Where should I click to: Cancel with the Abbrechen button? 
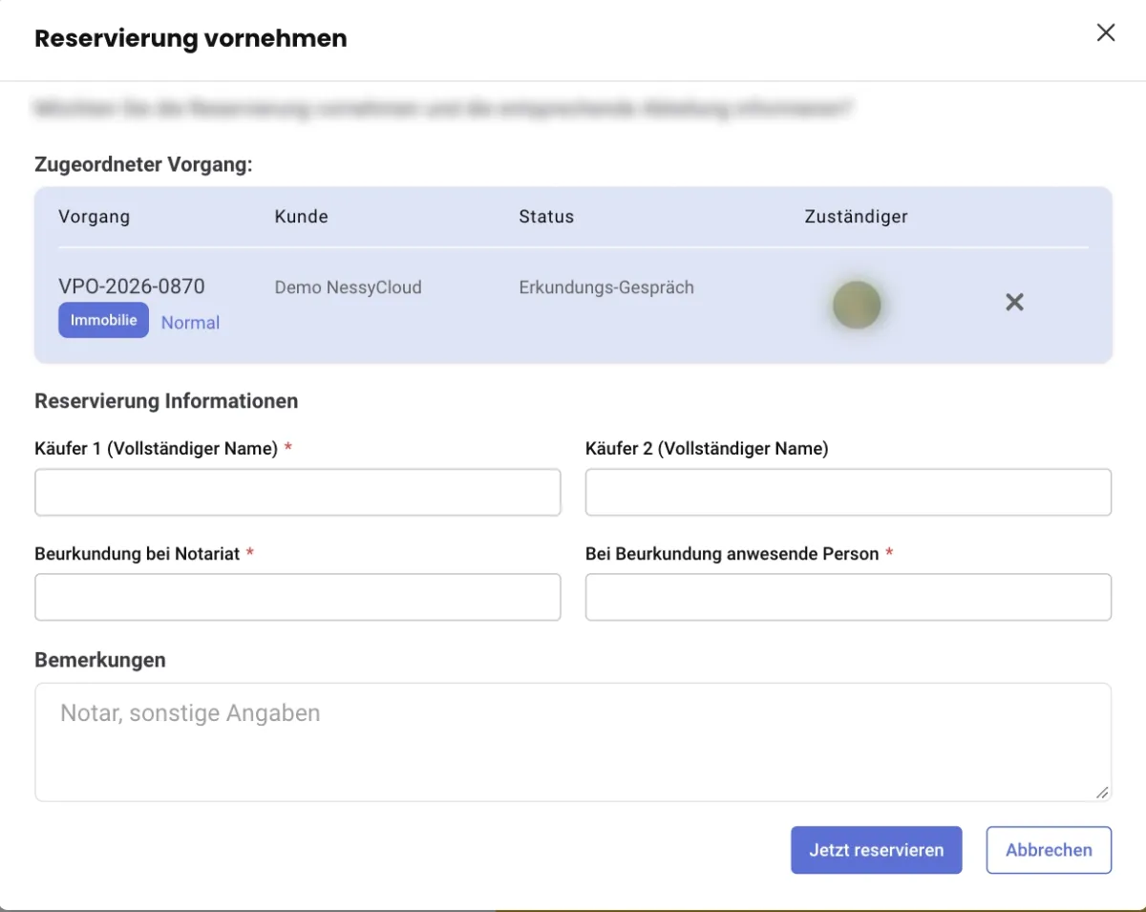coord(1049,850)
